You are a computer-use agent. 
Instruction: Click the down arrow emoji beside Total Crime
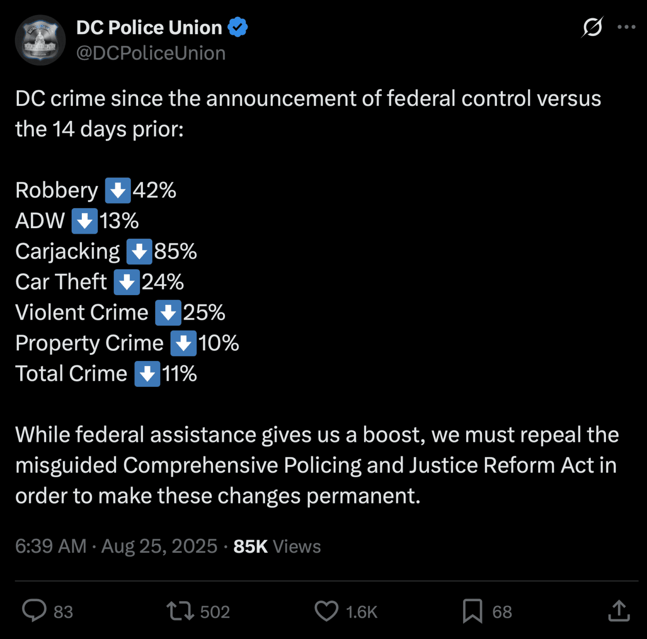click(147, 374)
